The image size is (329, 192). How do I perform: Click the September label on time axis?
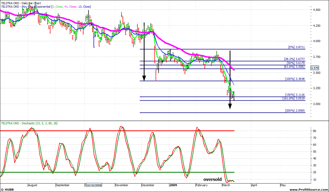coord(63,185)
